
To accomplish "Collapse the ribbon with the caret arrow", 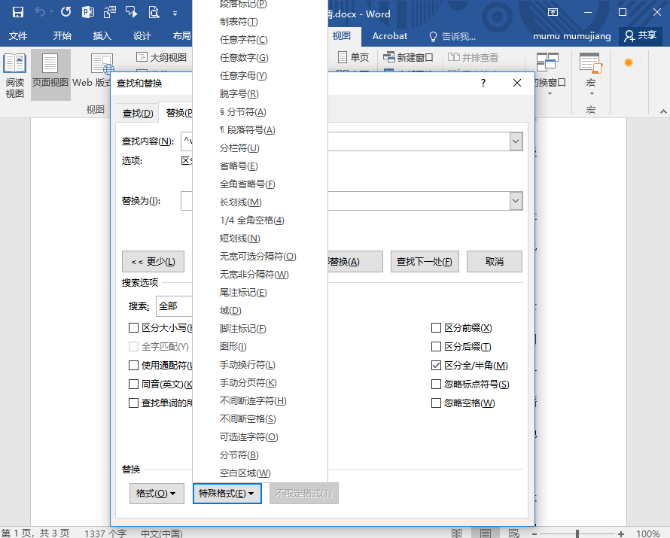I will click(663, 111).
